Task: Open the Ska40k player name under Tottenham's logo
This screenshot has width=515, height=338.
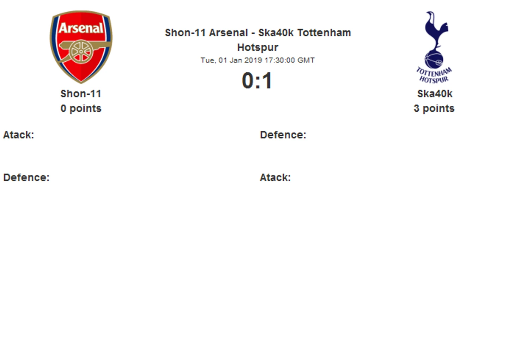Action: click(x=435, y=94)
